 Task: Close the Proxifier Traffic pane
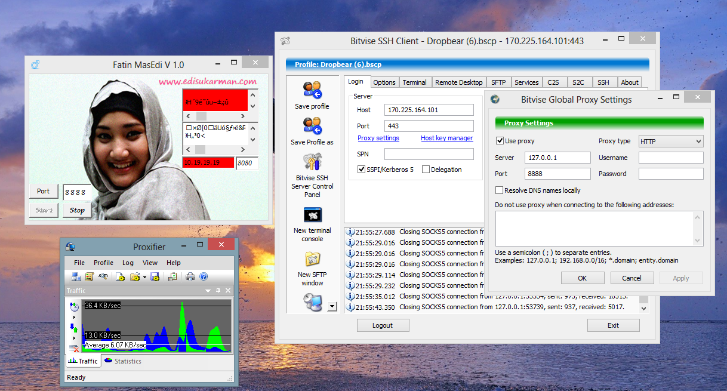[x=228, y=291]
